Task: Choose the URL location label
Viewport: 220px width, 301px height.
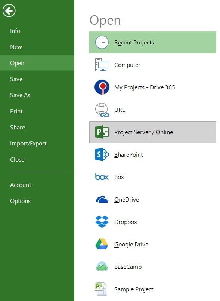Action: tap(120, 110)
